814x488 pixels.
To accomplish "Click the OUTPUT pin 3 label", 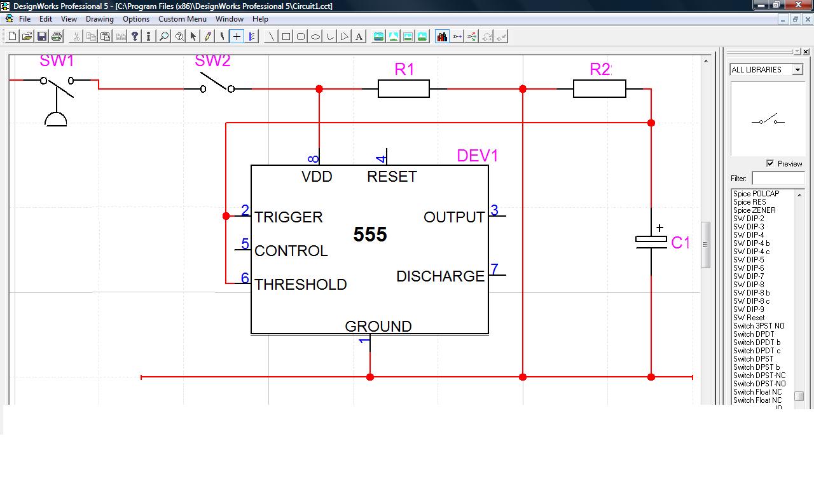I will pos(454,217).
